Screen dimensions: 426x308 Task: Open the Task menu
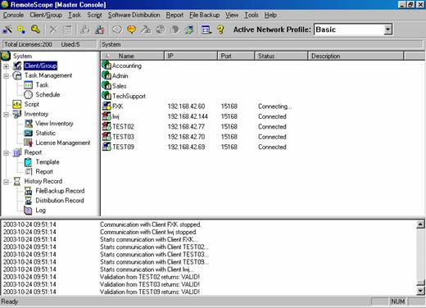click(75, 15)
